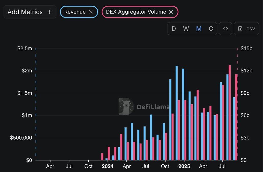
Task: Switch chart interval to Daily (D)
Action: pos(174,29)
